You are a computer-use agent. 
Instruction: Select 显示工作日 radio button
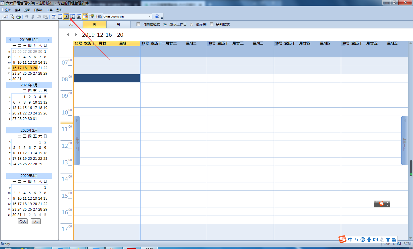[165, 24]
